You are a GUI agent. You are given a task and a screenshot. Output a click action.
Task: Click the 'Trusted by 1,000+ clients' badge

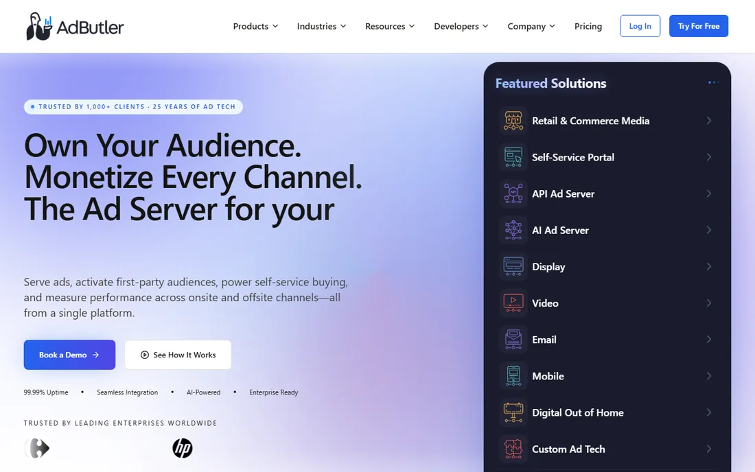click(133, 107)
